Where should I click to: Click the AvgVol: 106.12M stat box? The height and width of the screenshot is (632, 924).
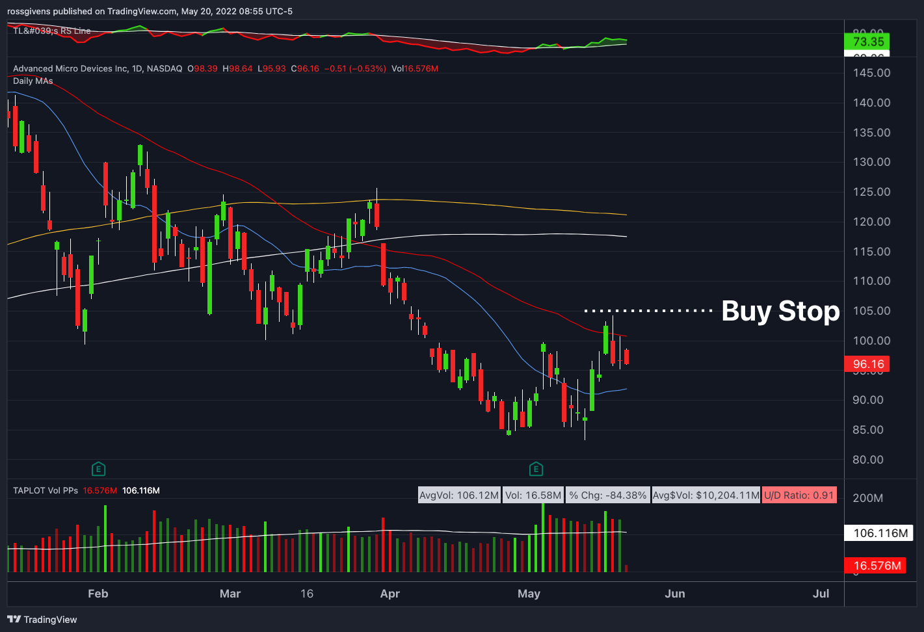(459, 495)
